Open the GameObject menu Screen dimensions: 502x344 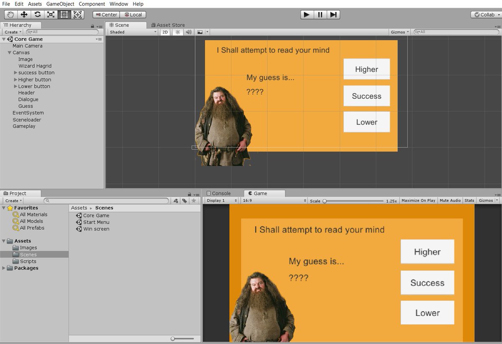click(60, 4)
